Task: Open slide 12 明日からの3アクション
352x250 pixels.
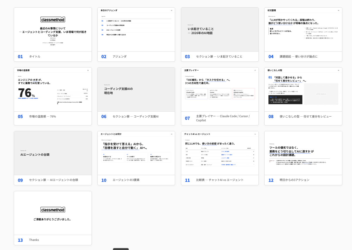Action: (303, 153)
